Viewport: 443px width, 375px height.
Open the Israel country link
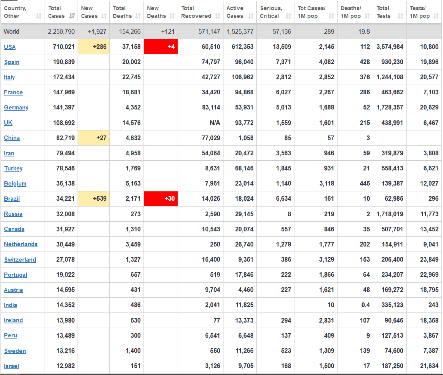coord(11,366)
